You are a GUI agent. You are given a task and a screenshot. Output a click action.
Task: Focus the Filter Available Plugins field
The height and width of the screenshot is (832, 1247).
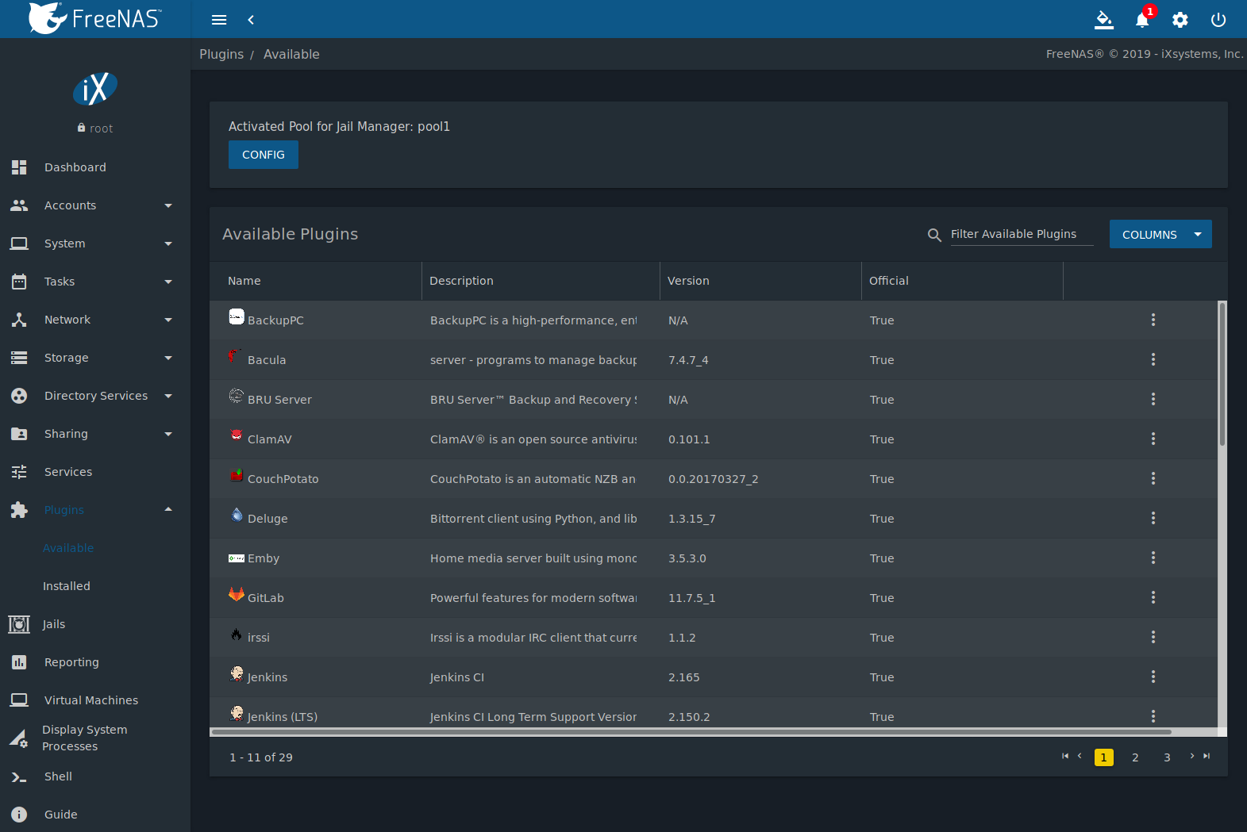pos(1022,234)
